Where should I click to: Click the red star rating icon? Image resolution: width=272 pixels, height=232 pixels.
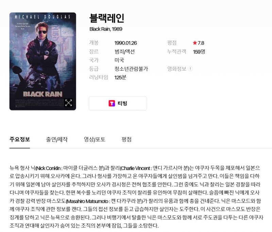(x=195, y=43)
